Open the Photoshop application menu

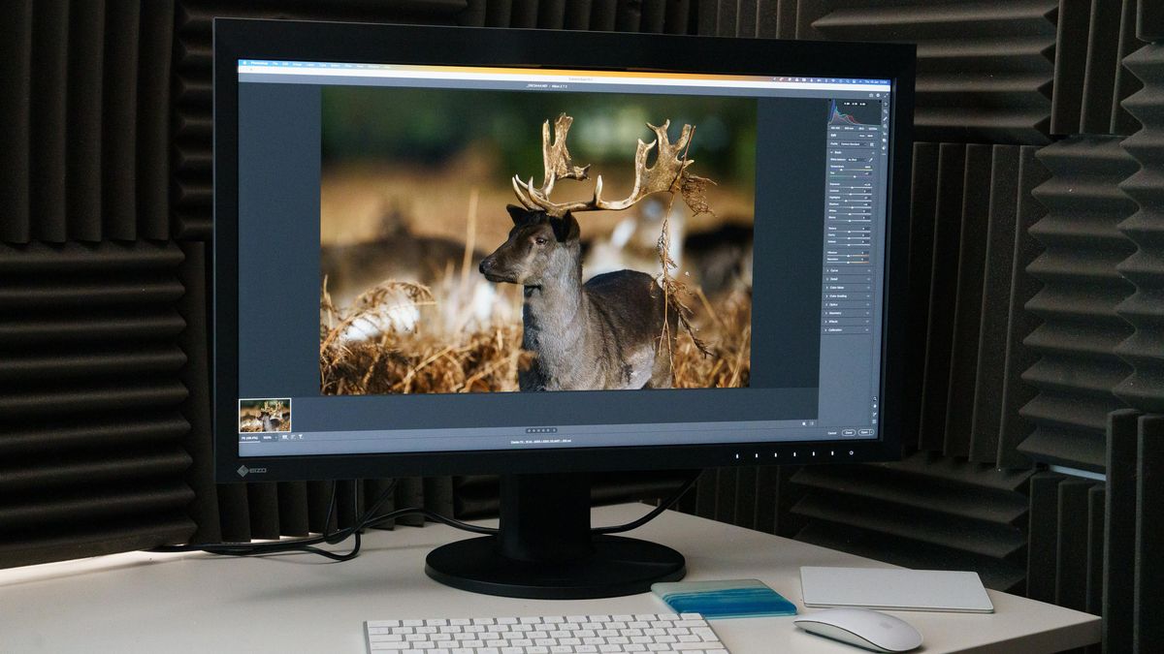[x=259, y=64]
